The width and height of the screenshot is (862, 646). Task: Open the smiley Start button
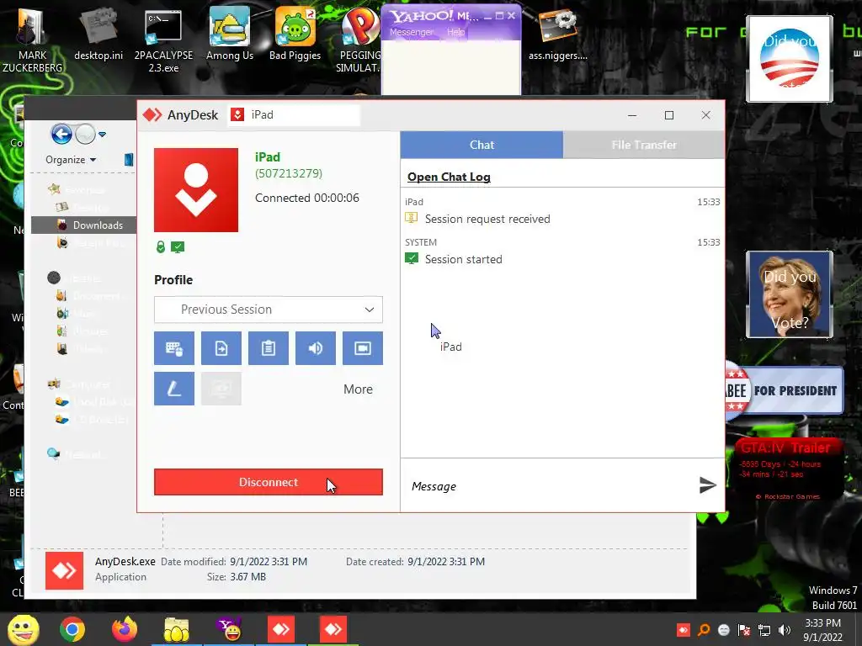pos(24,629)
